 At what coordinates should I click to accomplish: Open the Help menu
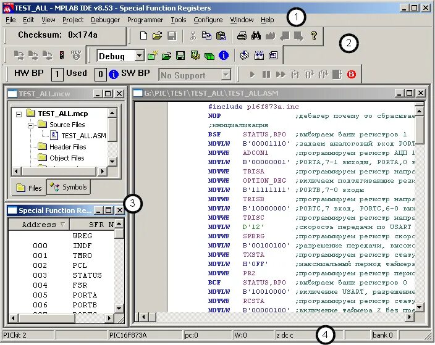click(267, 20)
